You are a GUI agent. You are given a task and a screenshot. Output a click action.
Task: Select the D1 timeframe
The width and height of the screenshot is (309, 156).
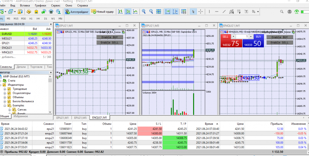[46, 18]
